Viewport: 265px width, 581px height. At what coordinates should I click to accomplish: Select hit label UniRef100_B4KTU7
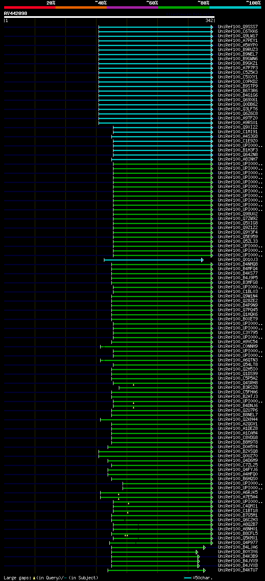[x=238, y=570]
